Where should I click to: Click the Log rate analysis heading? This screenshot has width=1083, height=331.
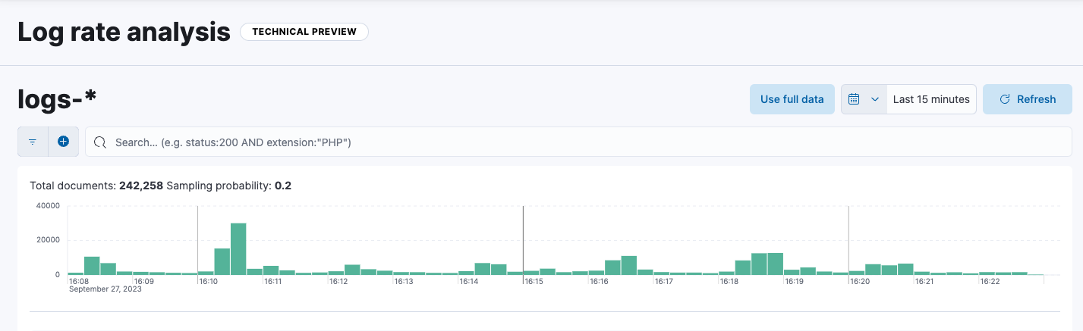point(124,32)
